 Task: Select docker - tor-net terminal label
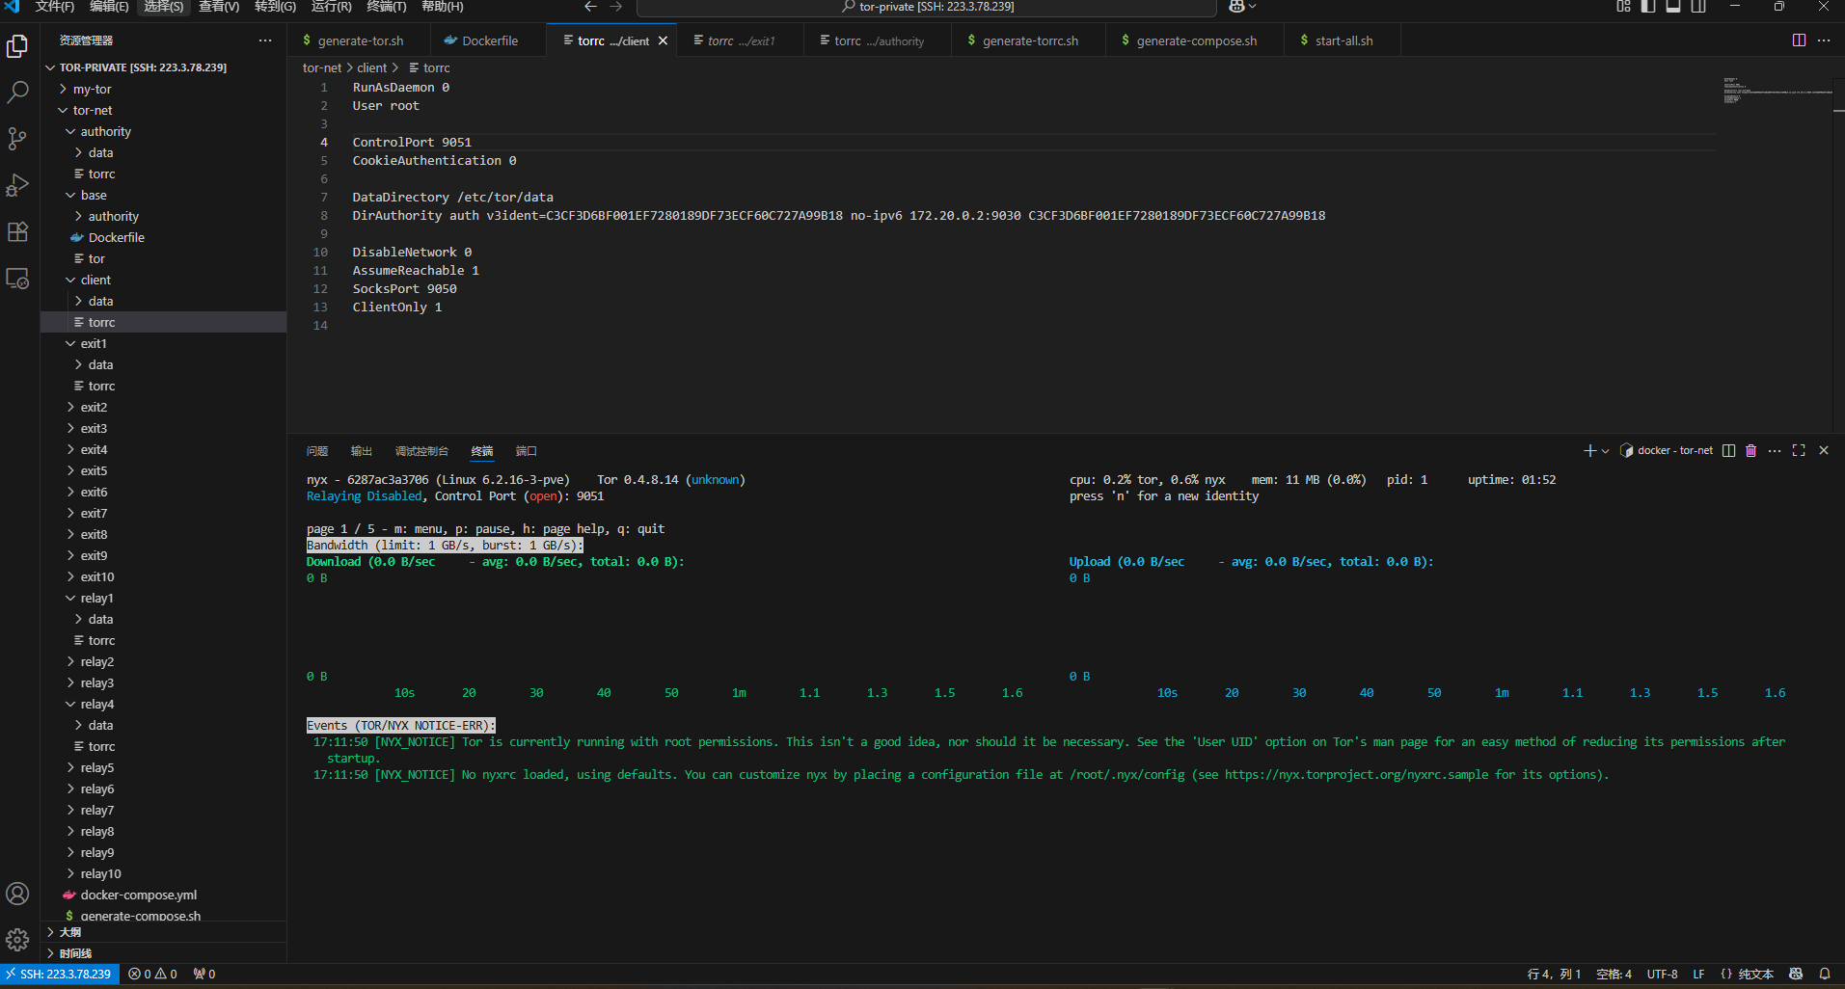coord(1667,450)
